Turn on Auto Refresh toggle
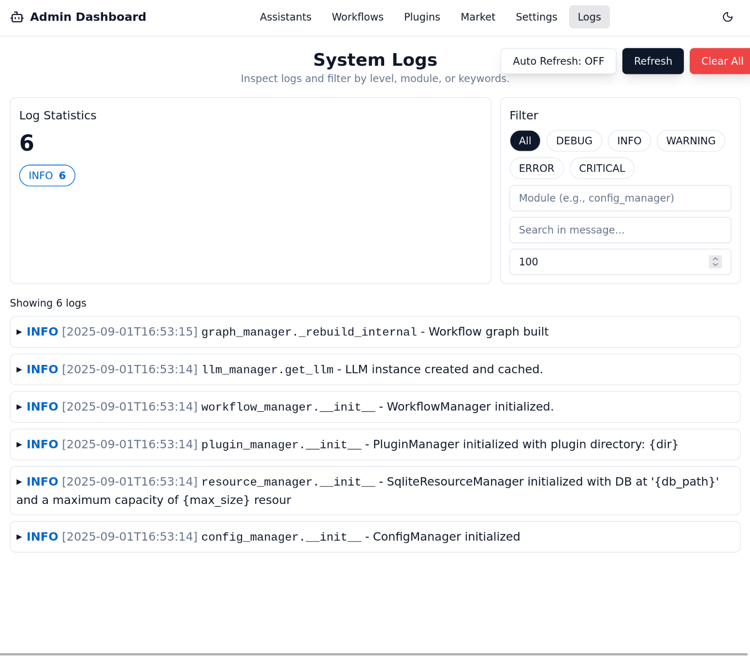Screen dimensions: 750x656 pos(558,61)
